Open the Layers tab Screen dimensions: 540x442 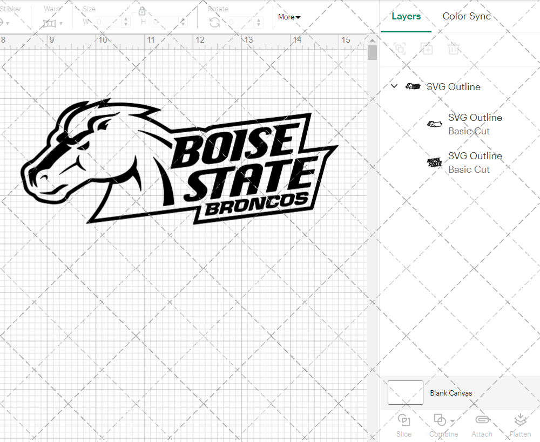406,16
